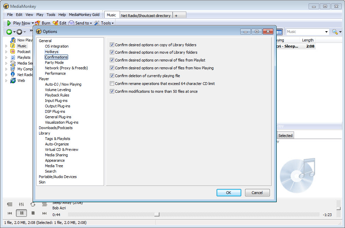Image resolution: width=345 pixels, height=228 pixels.
Task: Stop playback with the stop button
Action: [x=33, y=213]
